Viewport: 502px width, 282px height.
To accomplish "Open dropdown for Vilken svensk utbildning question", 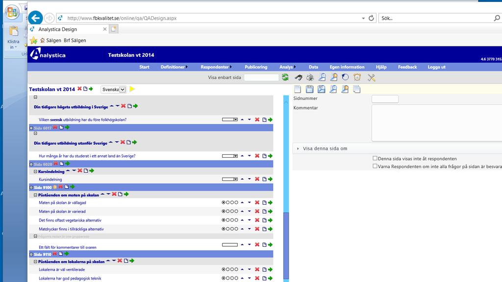I will coord(230,119).
